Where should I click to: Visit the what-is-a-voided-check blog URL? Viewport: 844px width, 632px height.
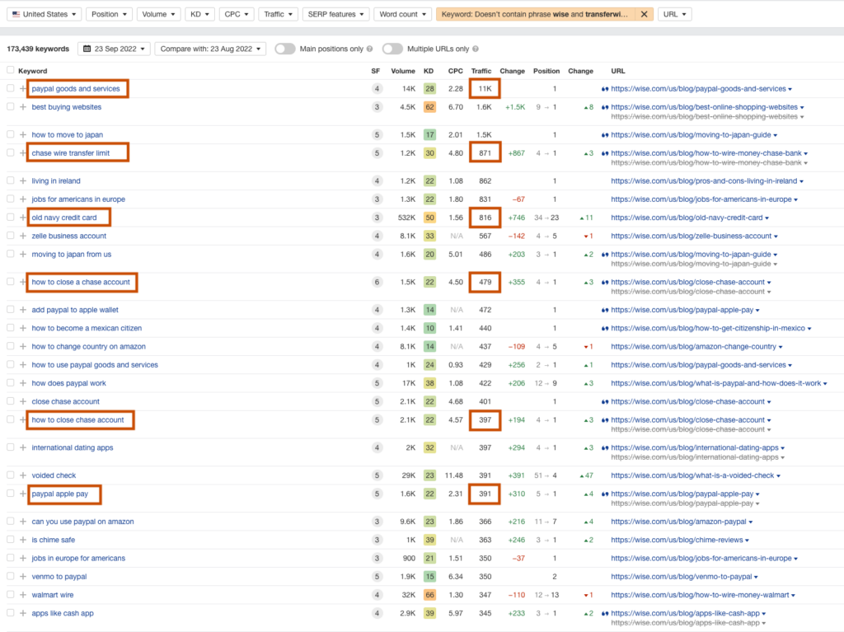[692, 475]
